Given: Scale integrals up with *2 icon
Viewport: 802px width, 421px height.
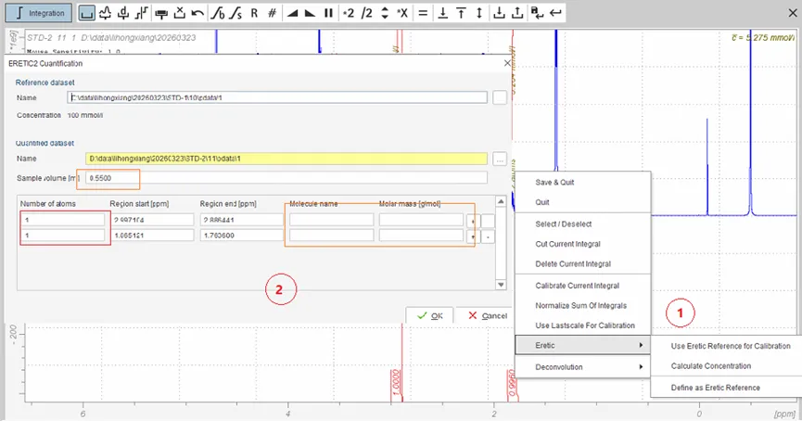Looking at the screenshot, I should pyautogui.click(x=349, y=13).
